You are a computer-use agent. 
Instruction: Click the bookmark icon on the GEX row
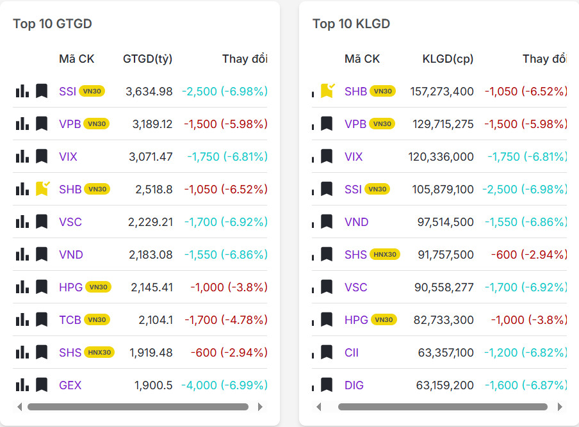click(42, 385)
